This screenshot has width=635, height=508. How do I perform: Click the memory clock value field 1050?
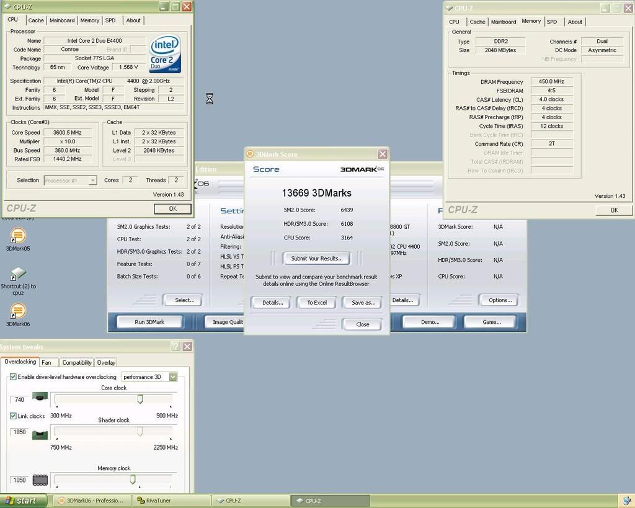click(x=19, y=480)
